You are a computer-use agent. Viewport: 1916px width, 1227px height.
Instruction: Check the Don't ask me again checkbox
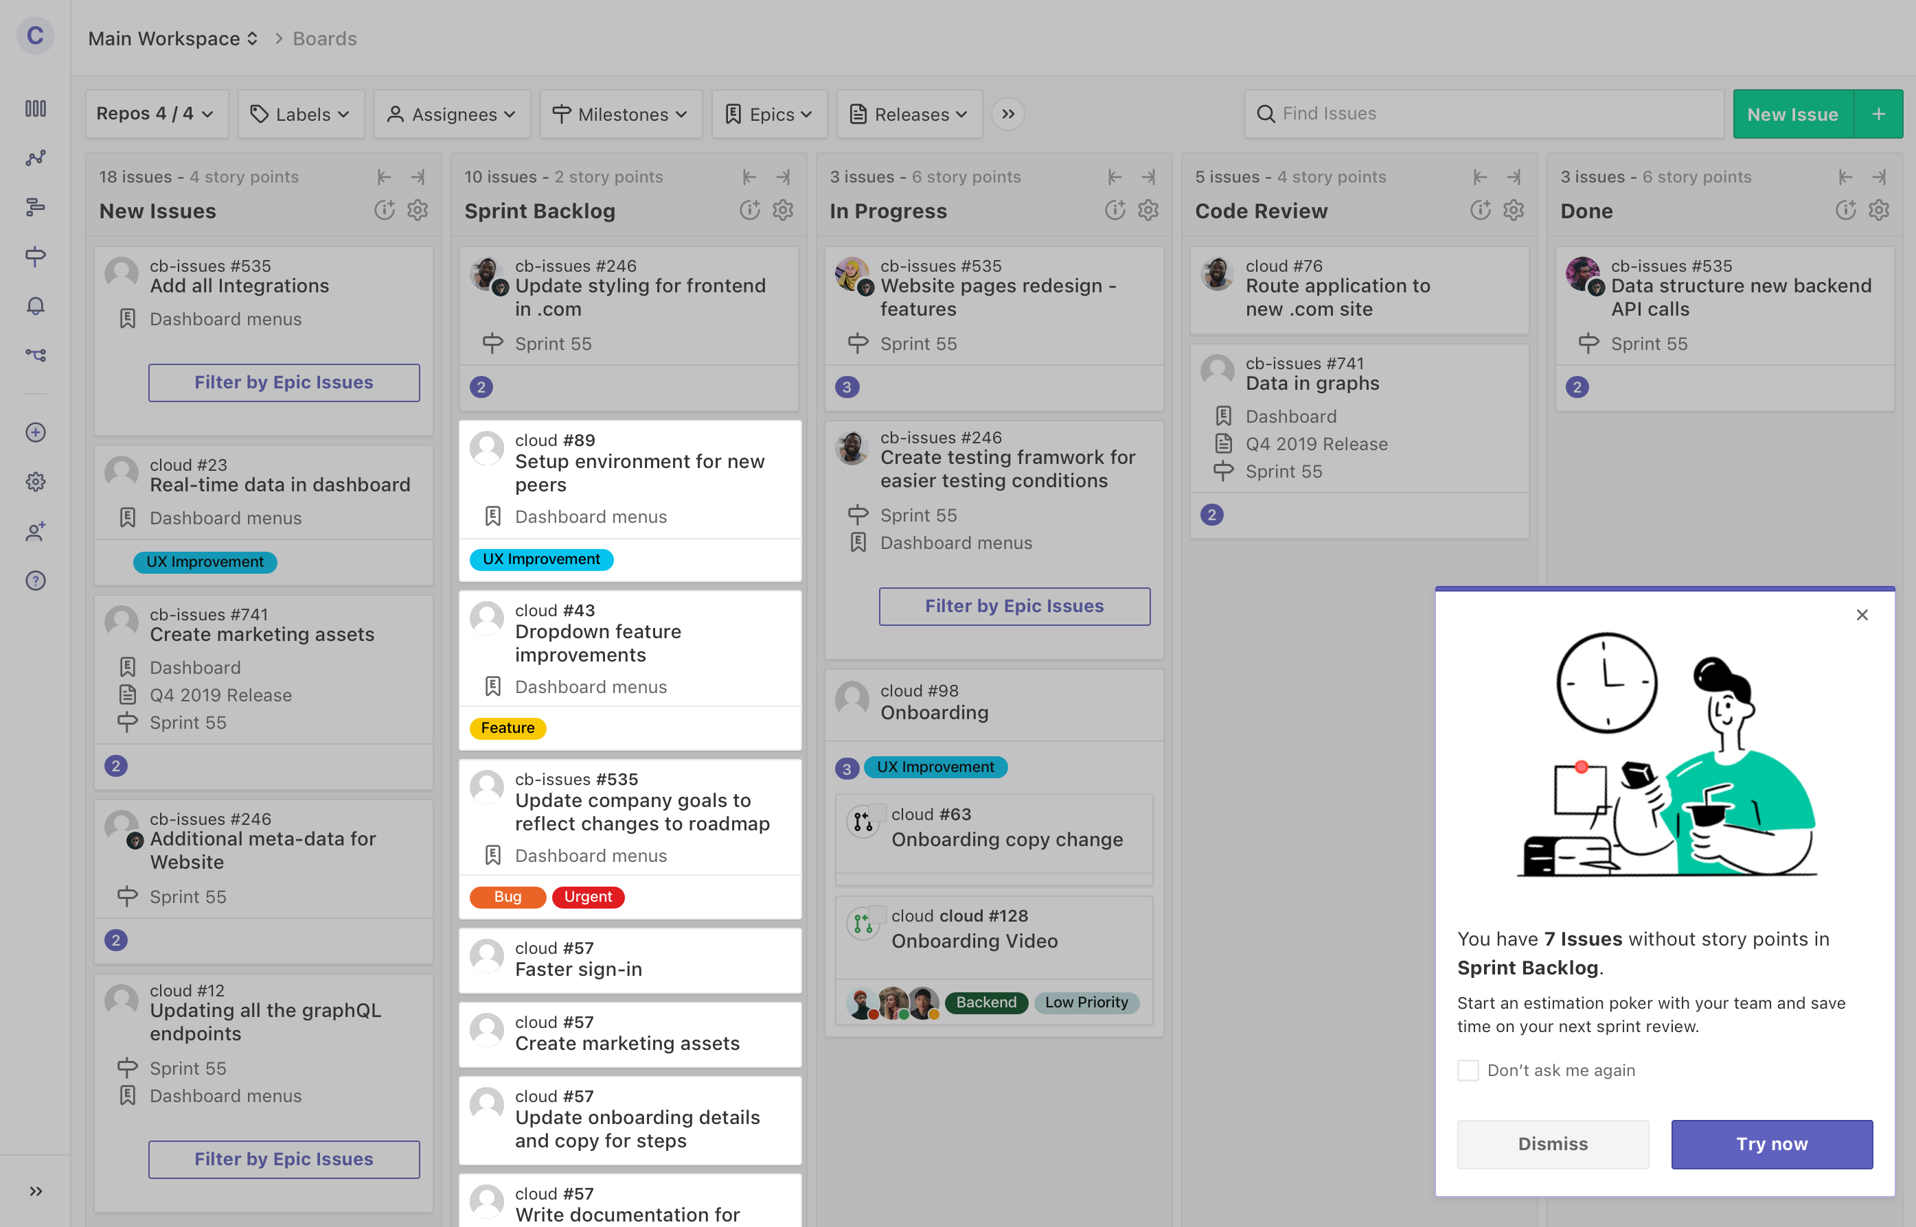pos(1467,1070)
